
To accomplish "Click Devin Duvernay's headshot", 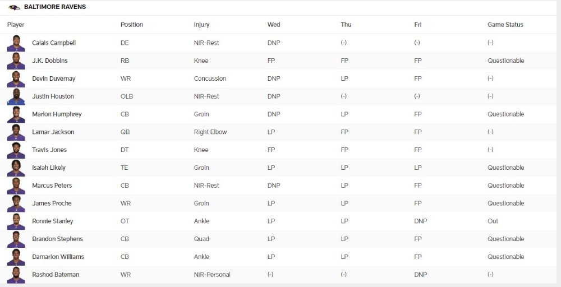I will 16,79.
